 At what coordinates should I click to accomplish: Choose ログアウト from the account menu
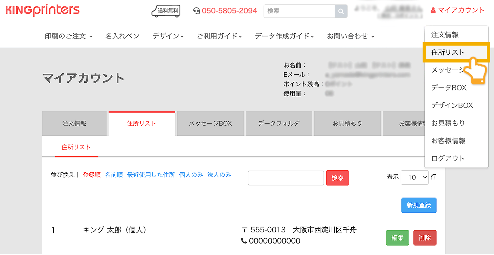click(448, 158)
